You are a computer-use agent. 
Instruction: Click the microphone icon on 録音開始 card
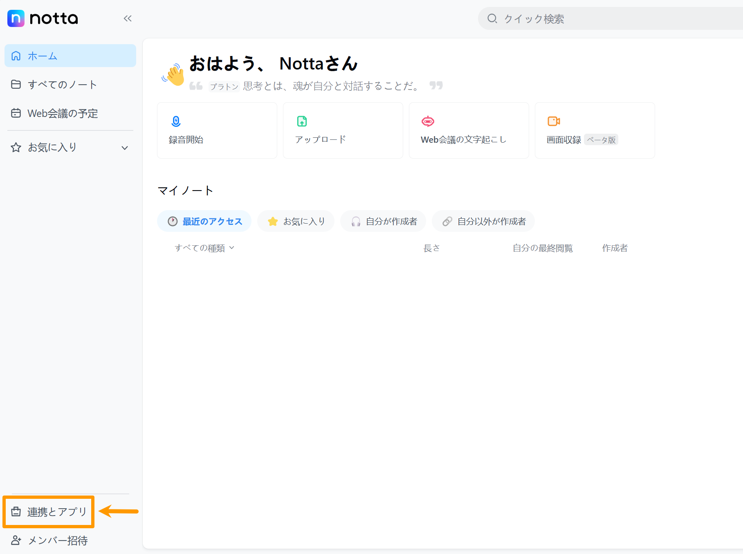point(176,121)
